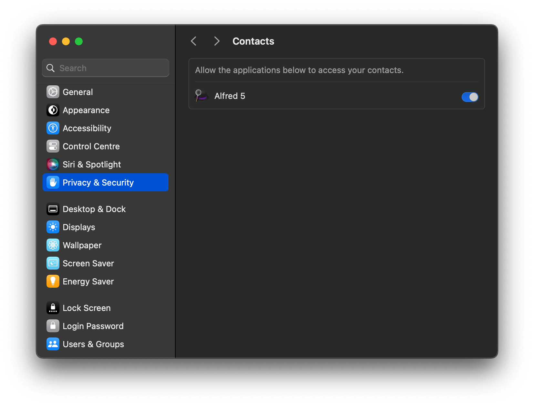Click the Desktop & Dock icon
534x406 pixels.
point(53,209)
